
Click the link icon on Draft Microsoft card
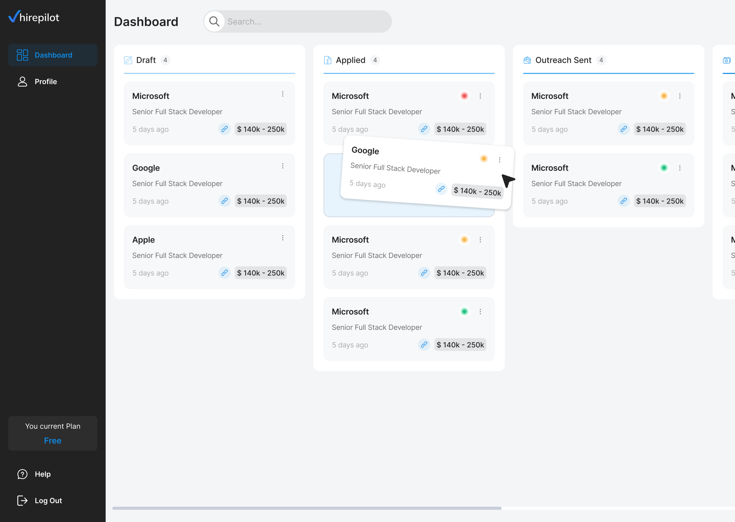(225, 129)
